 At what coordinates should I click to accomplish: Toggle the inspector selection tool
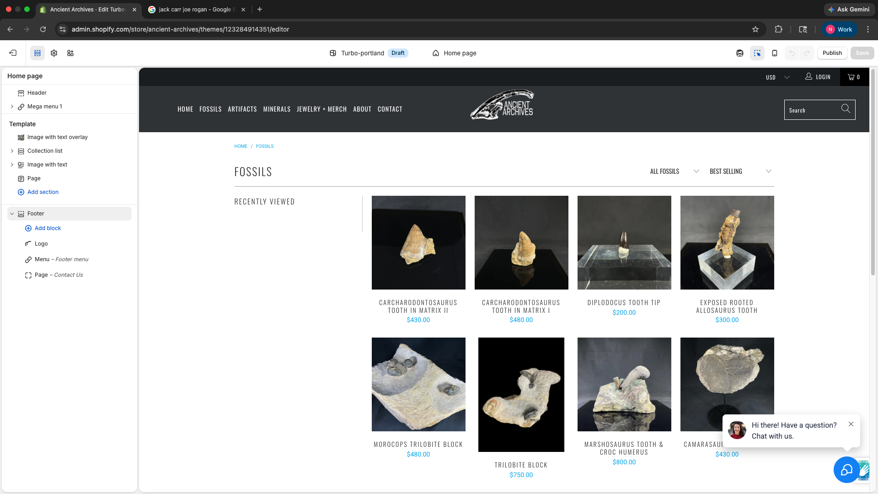pyautogui.click(x=757, y=53)
